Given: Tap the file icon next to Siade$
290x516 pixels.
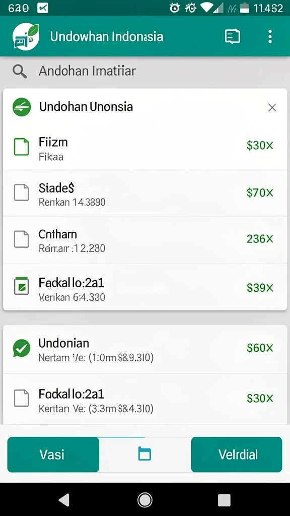Looking at the screenshot, I should 21,192.
